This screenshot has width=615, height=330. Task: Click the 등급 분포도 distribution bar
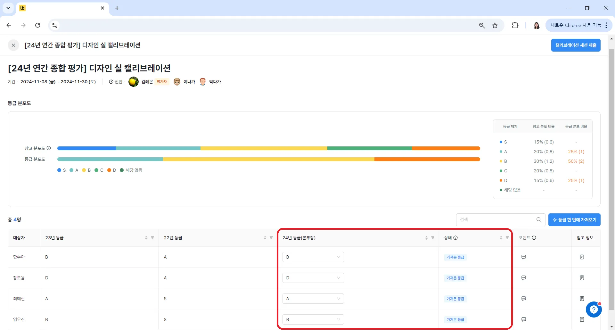[268, 159]
